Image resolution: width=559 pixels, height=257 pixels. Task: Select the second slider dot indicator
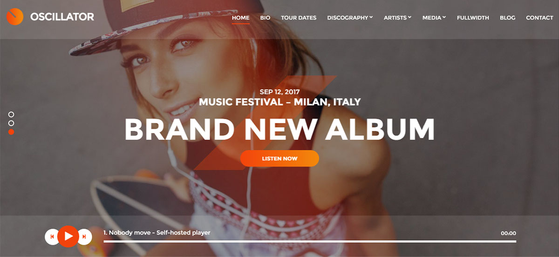coord(11,123)
